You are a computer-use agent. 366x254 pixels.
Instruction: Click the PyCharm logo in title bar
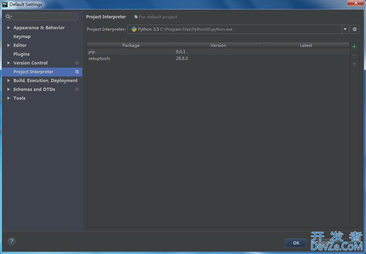tap(5, 4)
